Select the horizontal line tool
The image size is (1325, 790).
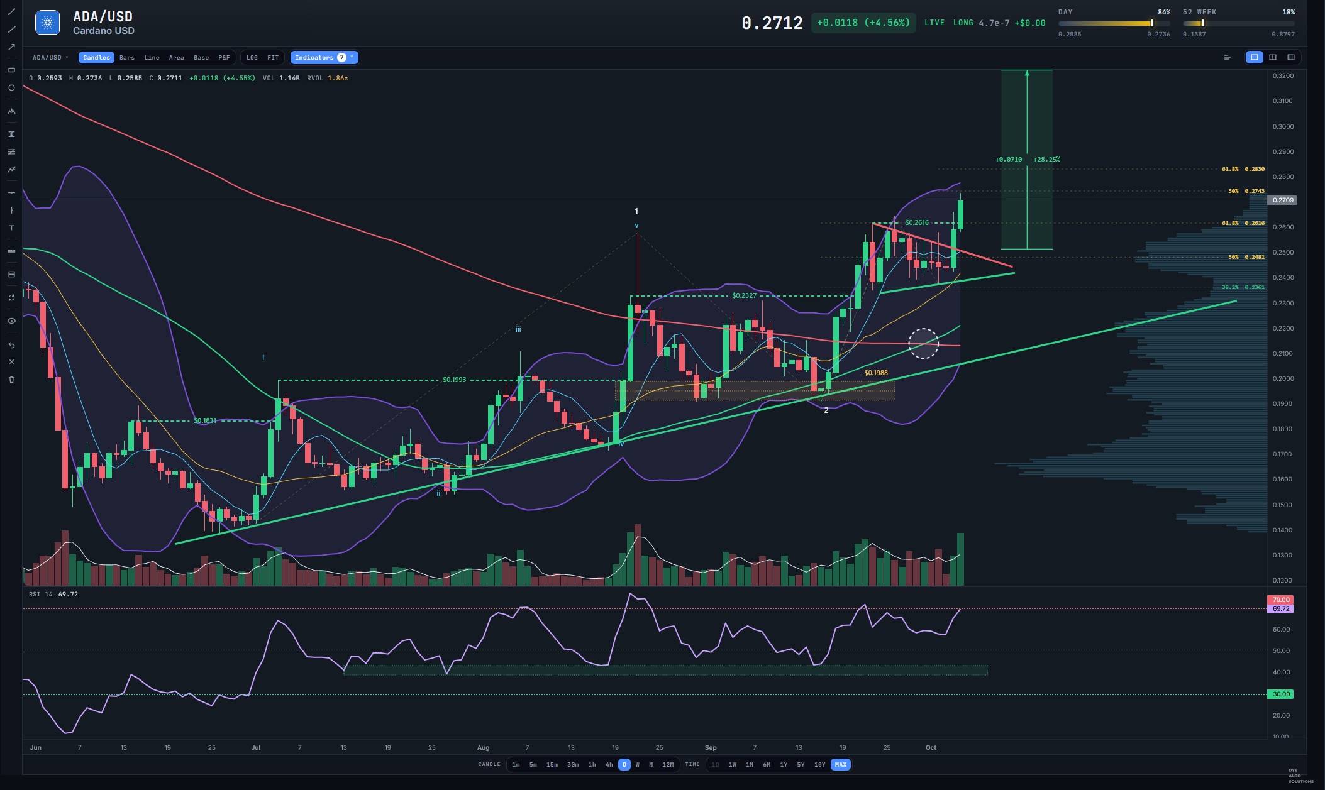[11, 192]
